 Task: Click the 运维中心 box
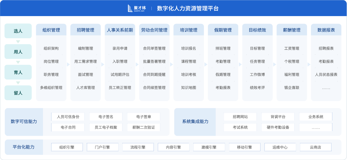click(x=280, y=147)
